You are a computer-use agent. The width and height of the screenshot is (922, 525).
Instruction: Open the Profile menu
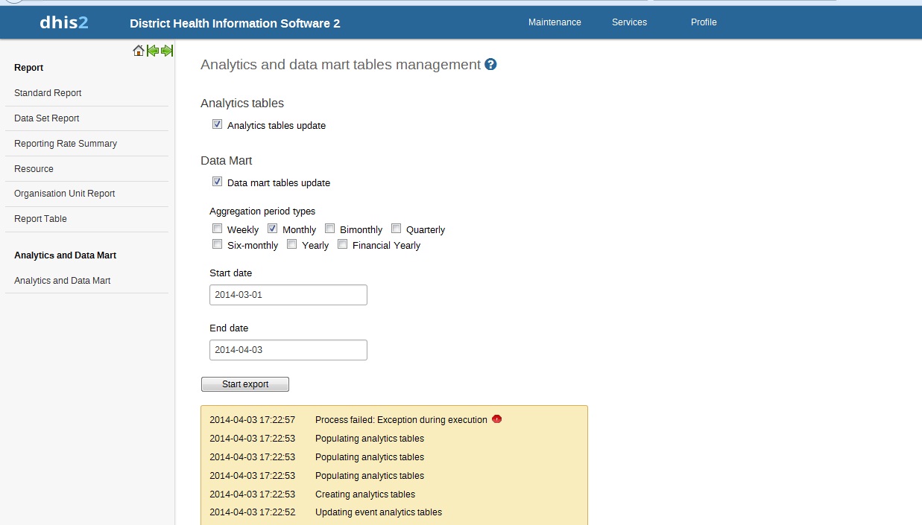(704, 22)
